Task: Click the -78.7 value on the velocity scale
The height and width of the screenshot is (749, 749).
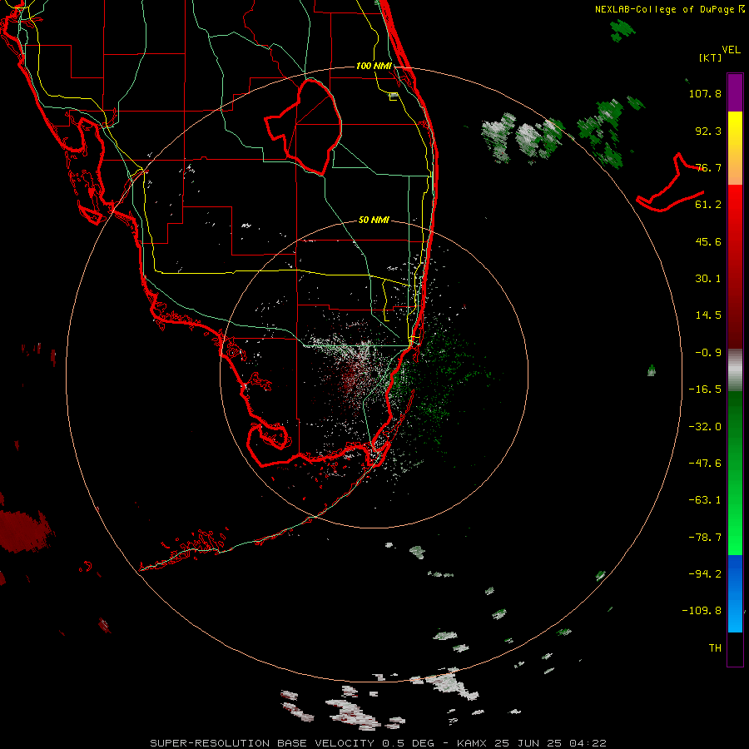Action: (705, 538)
